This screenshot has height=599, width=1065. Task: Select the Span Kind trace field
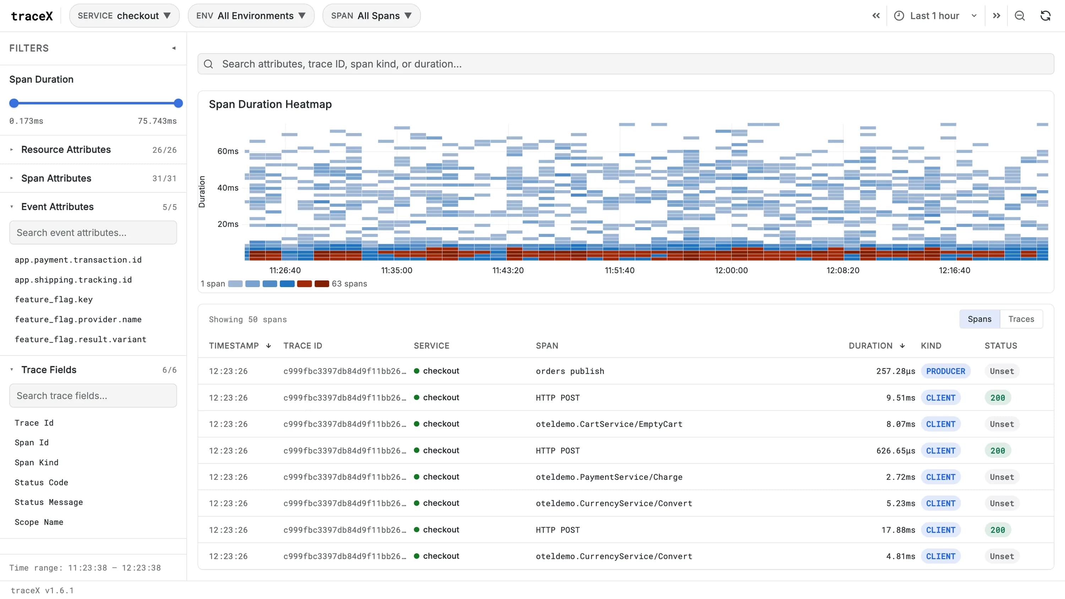(x=36, y=463)
